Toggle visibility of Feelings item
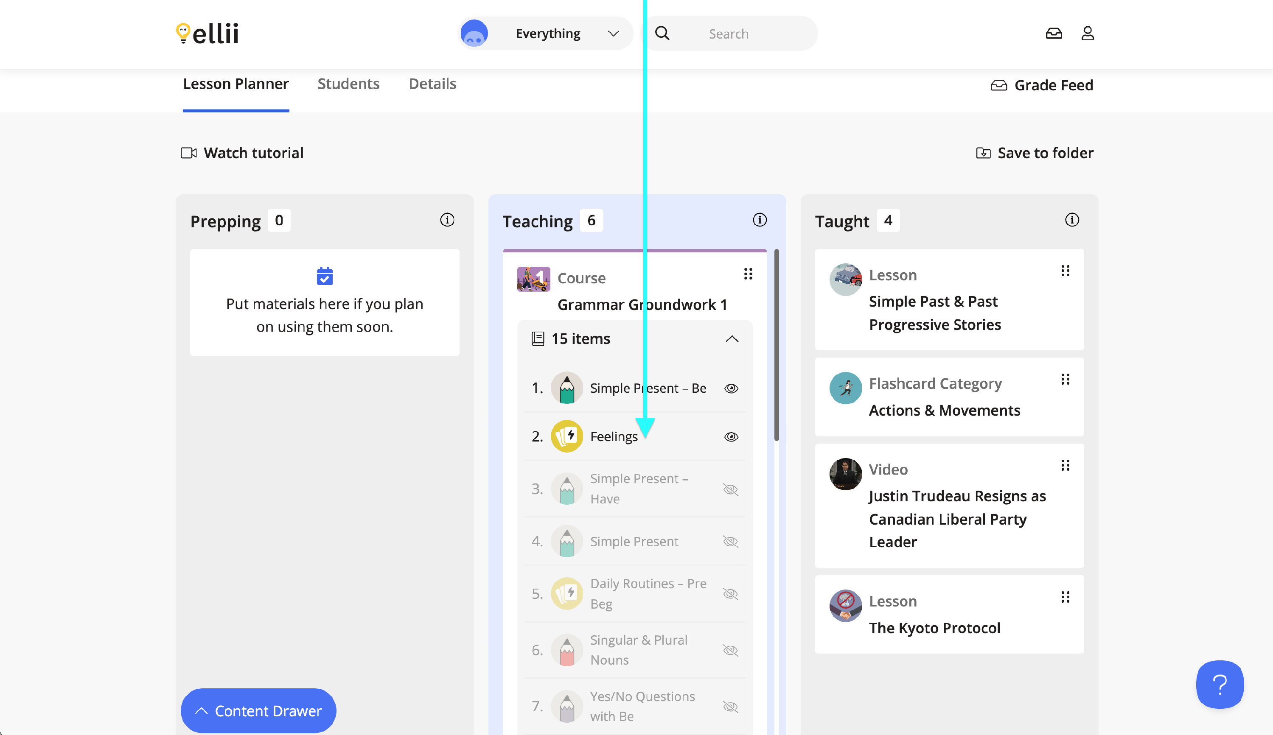1273x735 pixels. click(731, 437)
